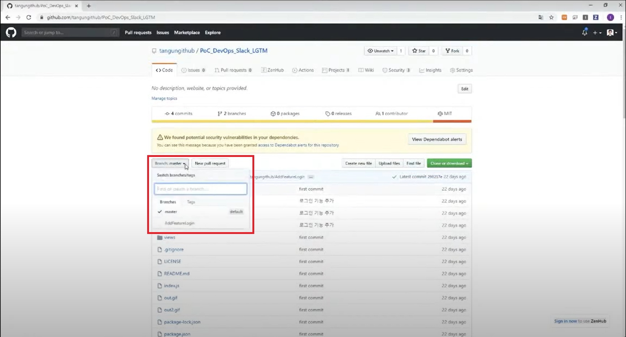Image resolution: width=626 pixels, height=337 pixels.
Task: Reload the page with refresh icon
Action: click(29, 17)
